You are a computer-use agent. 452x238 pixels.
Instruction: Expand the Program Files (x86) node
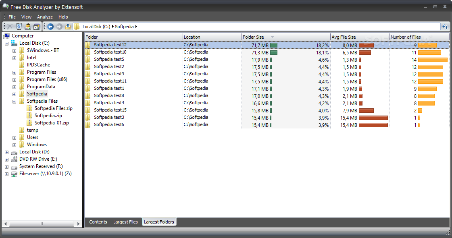pyautogui.click(x=14, y=80)
